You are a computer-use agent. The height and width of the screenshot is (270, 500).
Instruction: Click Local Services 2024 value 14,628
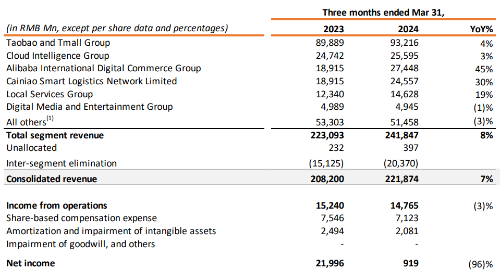click(x=405, y=94)
